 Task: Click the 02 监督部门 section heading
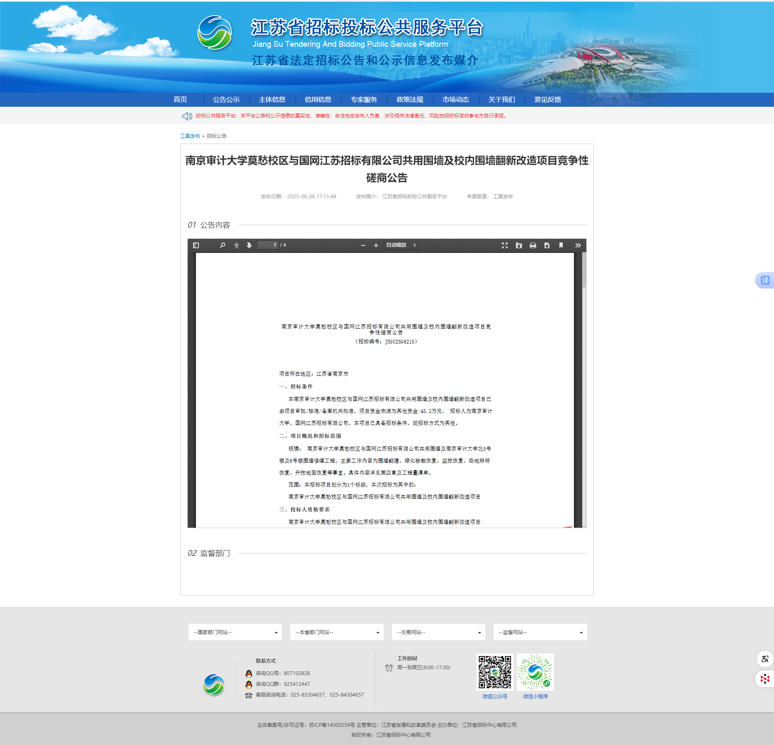[209, 553]
